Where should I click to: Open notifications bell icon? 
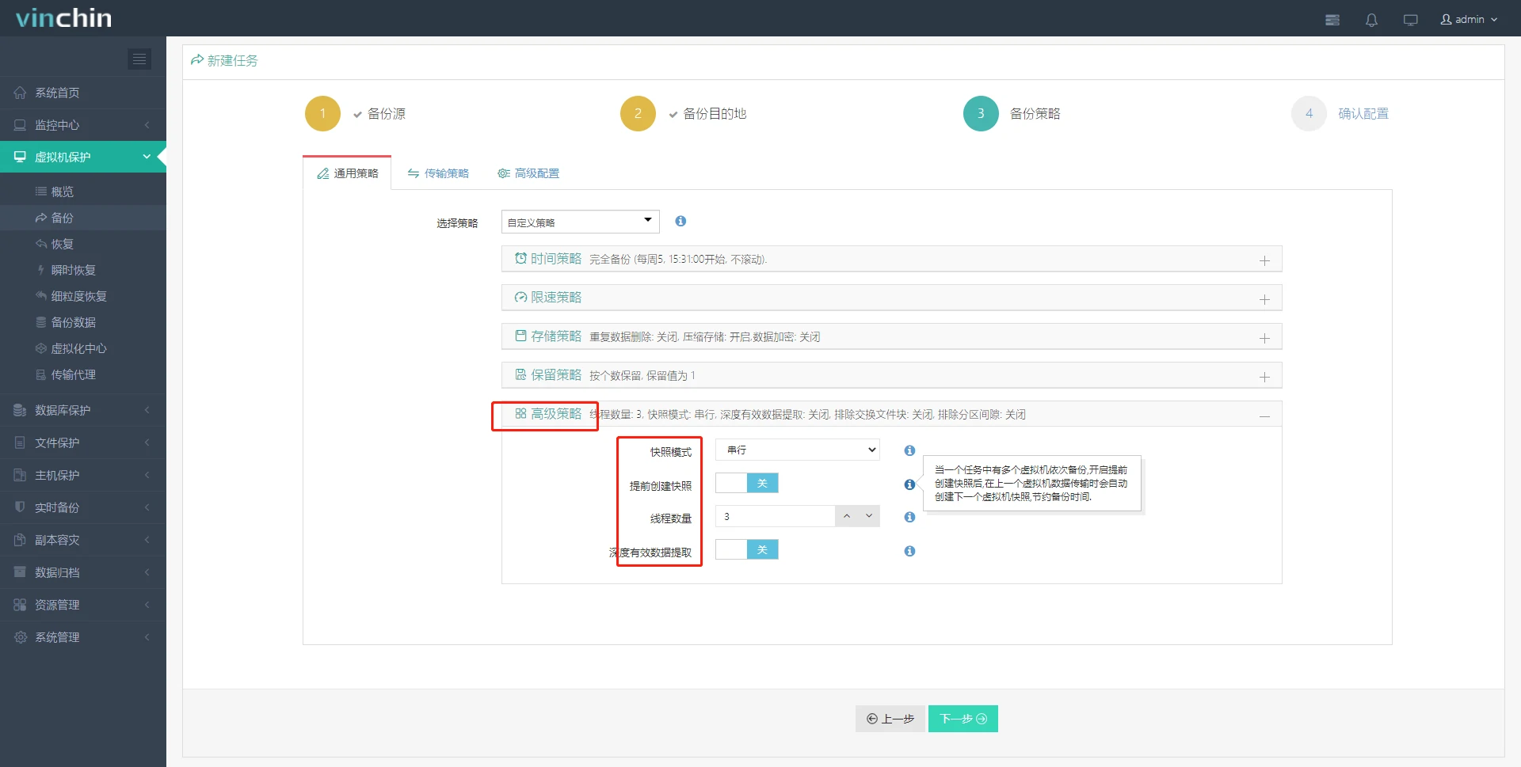click(1371, 20)
